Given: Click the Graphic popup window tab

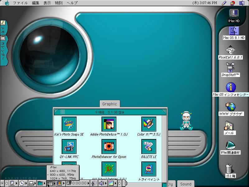Looking at the screenshot, I should (110, 104).
